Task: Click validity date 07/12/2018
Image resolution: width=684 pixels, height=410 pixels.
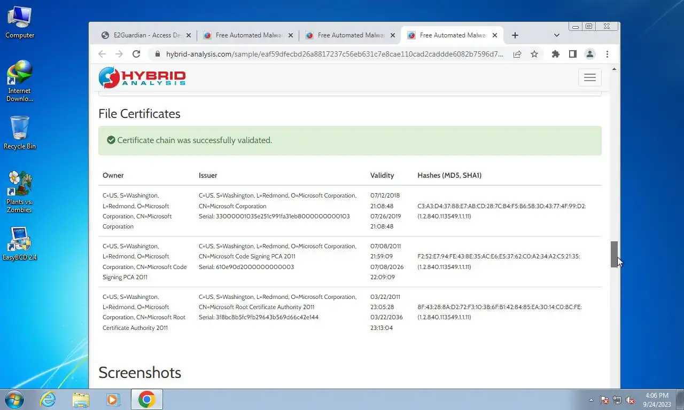Action: click(x=385, y=196)
